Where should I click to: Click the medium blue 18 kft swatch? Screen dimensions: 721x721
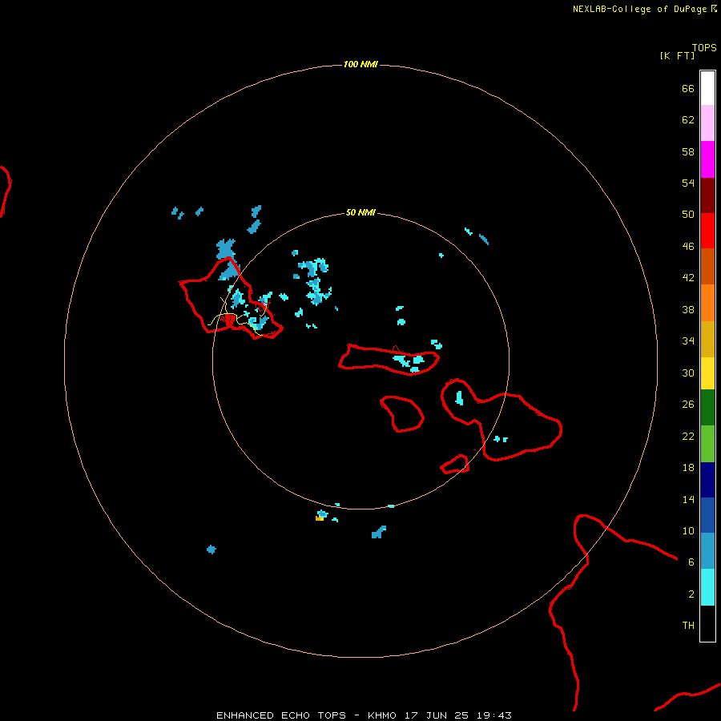point(707,515)
